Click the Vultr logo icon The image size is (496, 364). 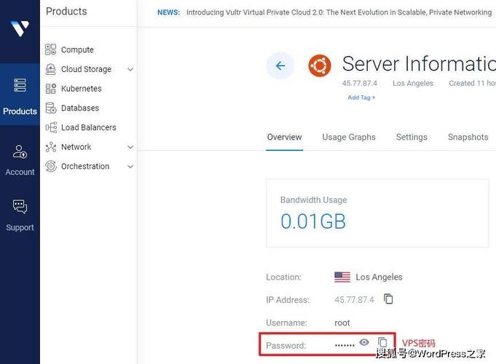20,29
